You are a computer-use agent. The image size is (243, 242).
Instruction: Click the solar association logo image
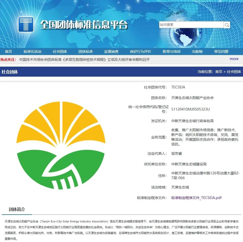61,146
